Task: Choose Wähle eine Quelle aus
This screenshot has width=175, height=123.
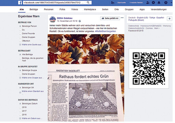Action: coord(32,45)
